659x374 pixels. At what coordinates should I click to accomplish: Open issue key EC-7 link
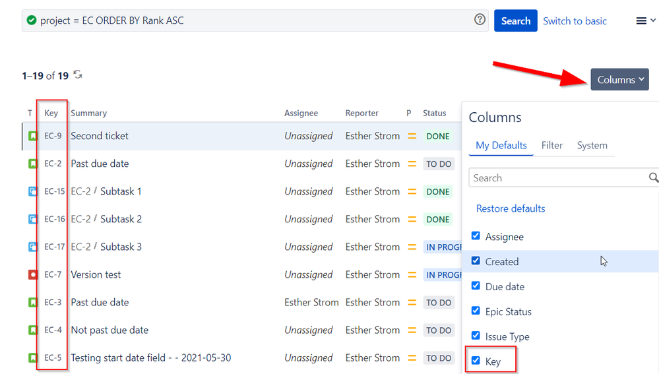click(53, 274)
